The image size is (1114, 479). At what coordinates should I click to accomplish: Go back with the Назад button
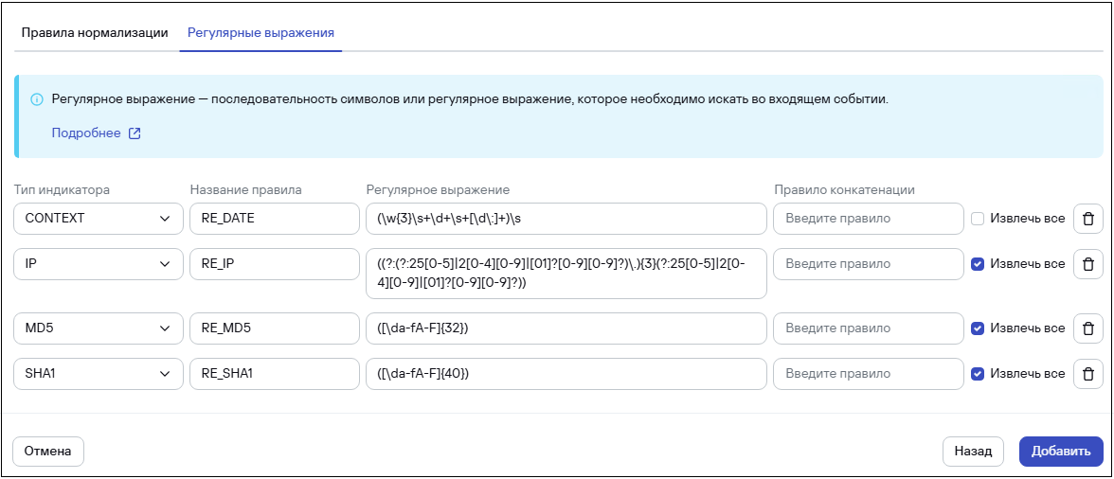pyautogui.click(x=973, y=452)
